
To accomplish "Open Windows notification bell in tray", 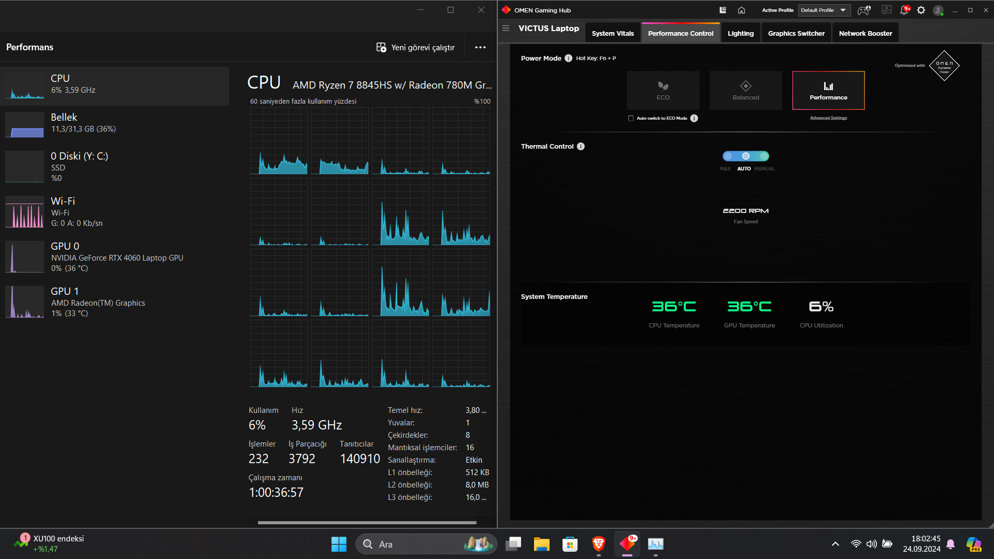I will pos(950,544).
